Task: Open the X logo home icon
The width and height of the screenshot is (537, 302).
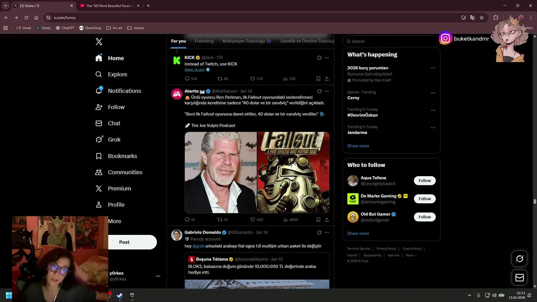Action: pyautogui.click(x=99, y=42)
